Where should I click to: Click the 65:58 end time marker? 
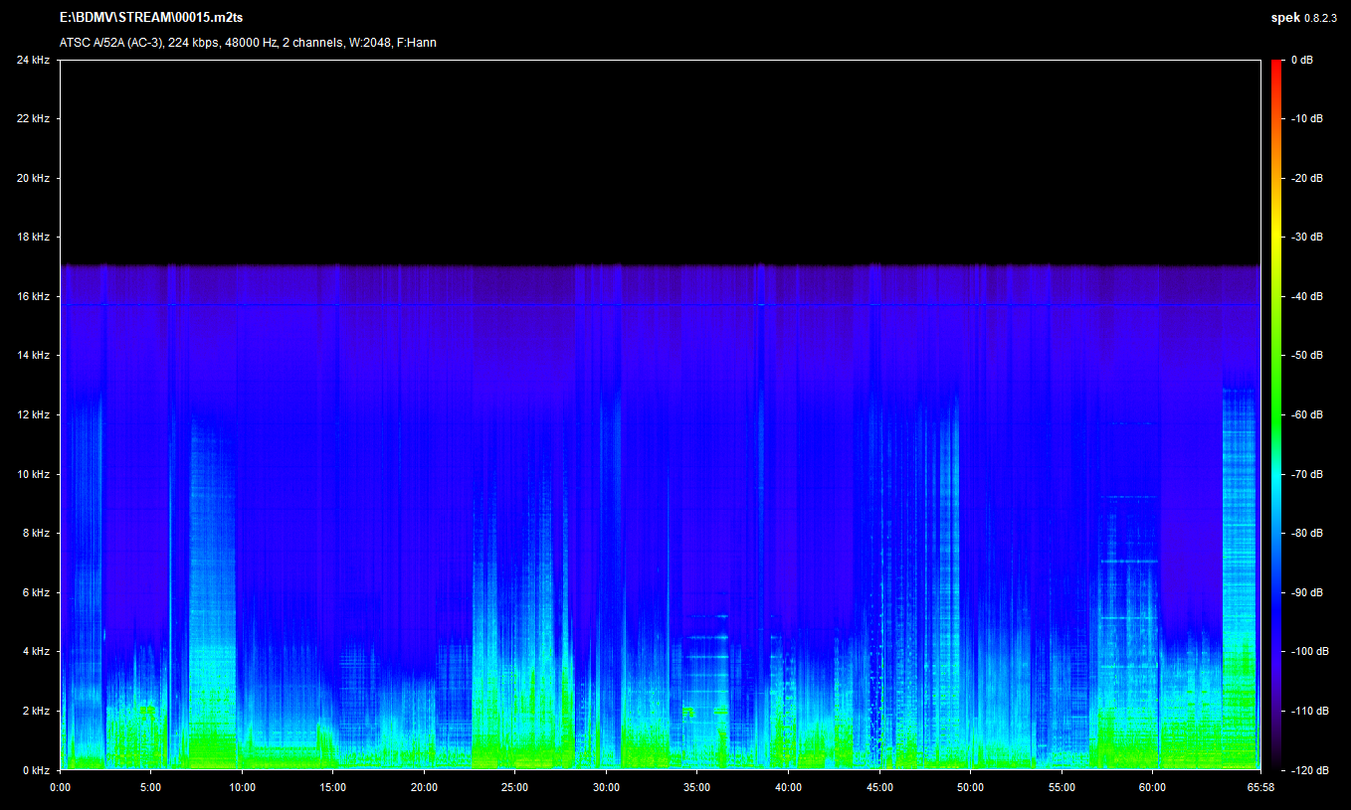point(1260,787)
